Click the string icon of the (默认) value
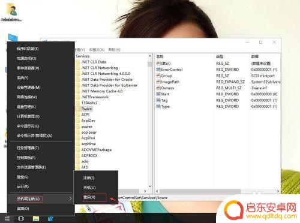This screenshot has height=223, width=300. pos(158,64)
